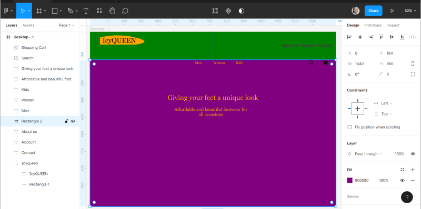This screenshot has height=209, width=421.
Task: Align selection to the bottom
Action: click(x=402, y=37)
